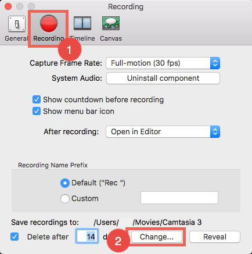Disable the Show menu bar icon checkbox
Viewport: 252px width, 254px height.
37,111
